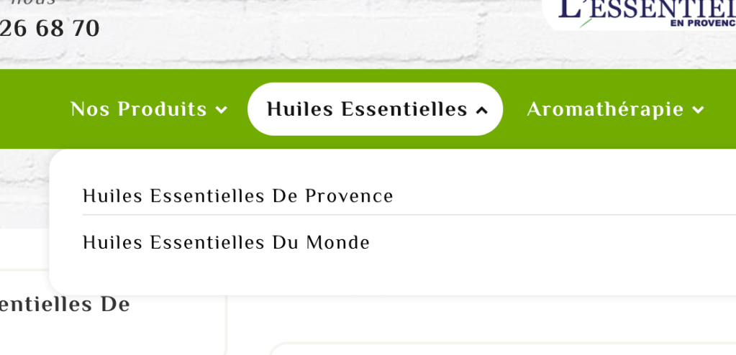Click the "EN PROVENCE" tagline under the logo

tap(701, 23)
